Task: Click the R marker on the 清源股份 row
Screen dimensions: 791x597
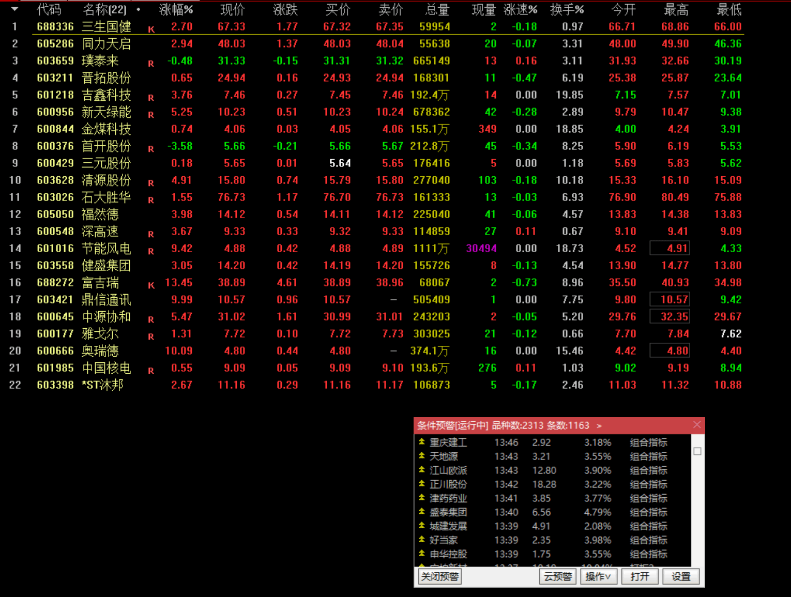Action: point(151,183)
